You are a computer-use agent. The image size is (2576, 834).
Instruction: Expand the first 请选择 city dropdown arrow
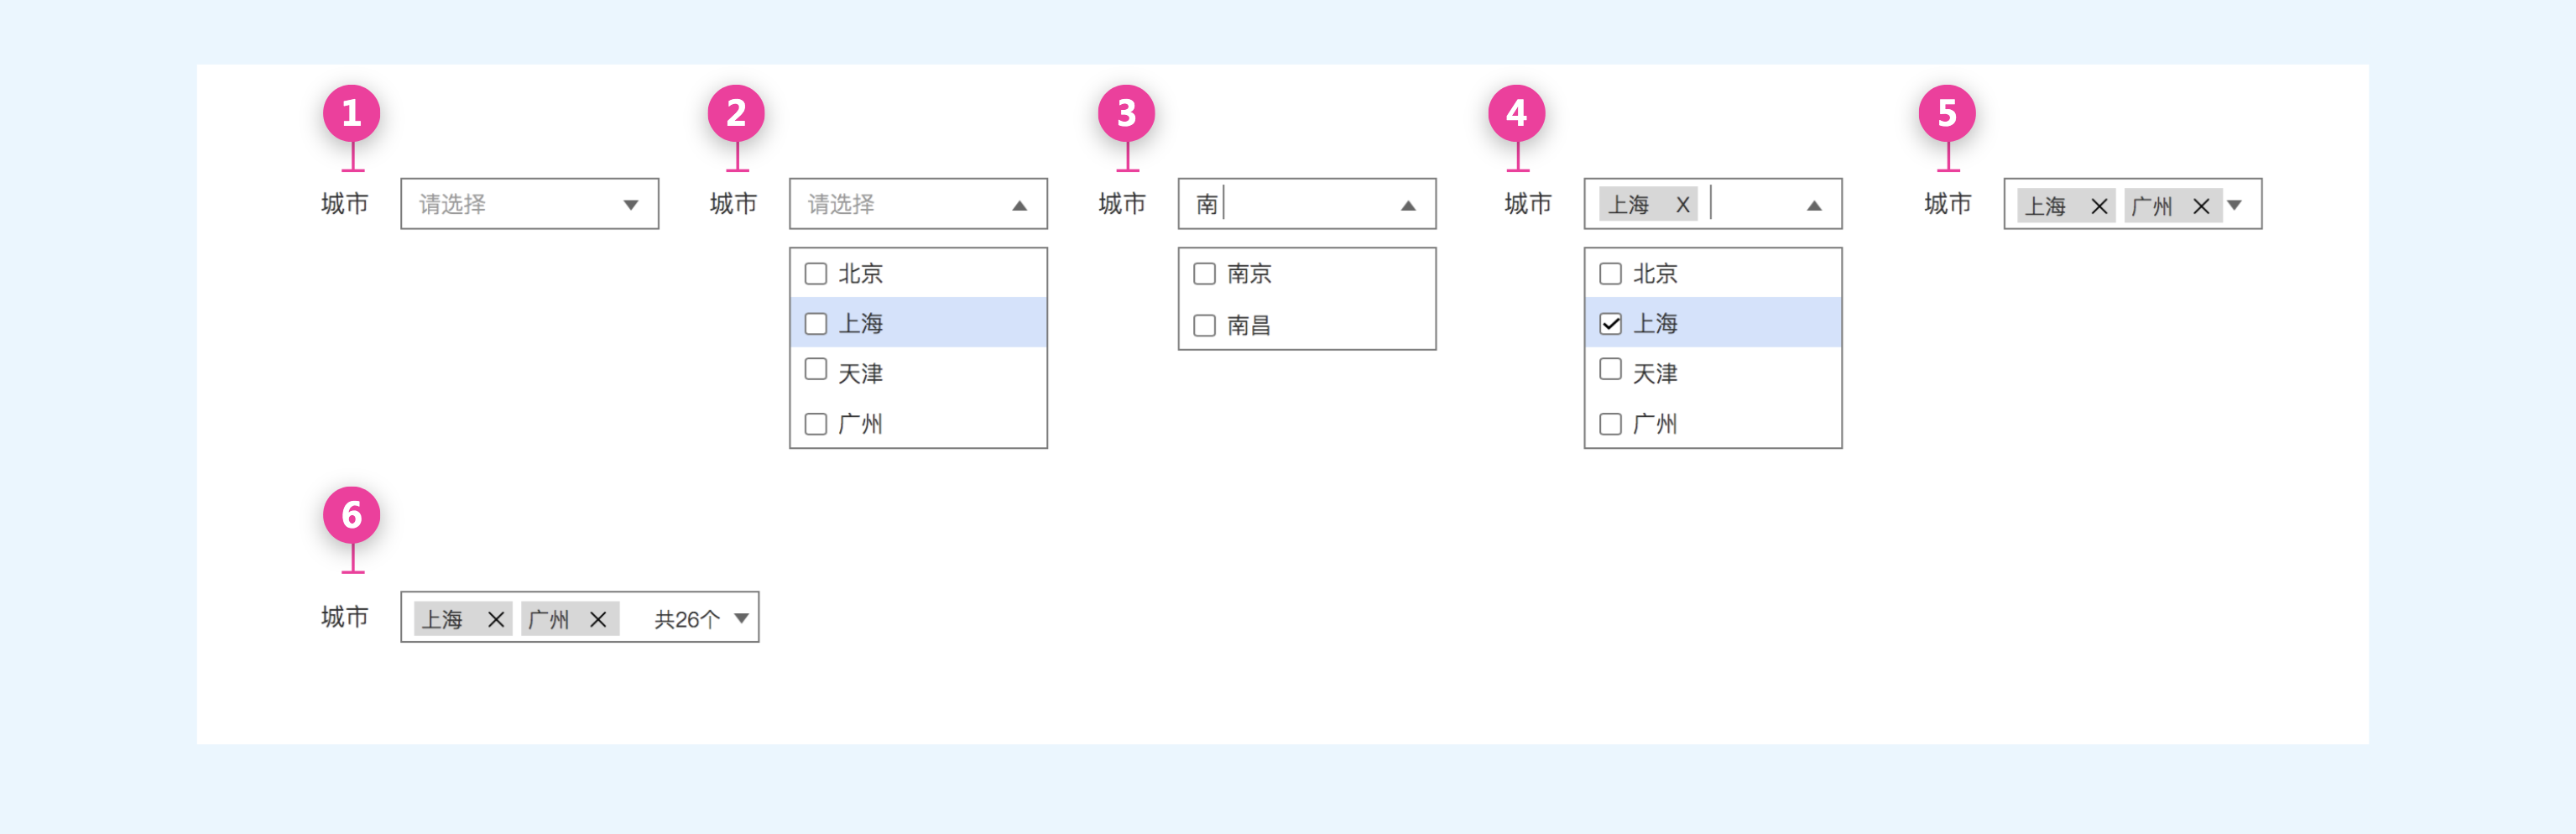(x=630, y=205)
